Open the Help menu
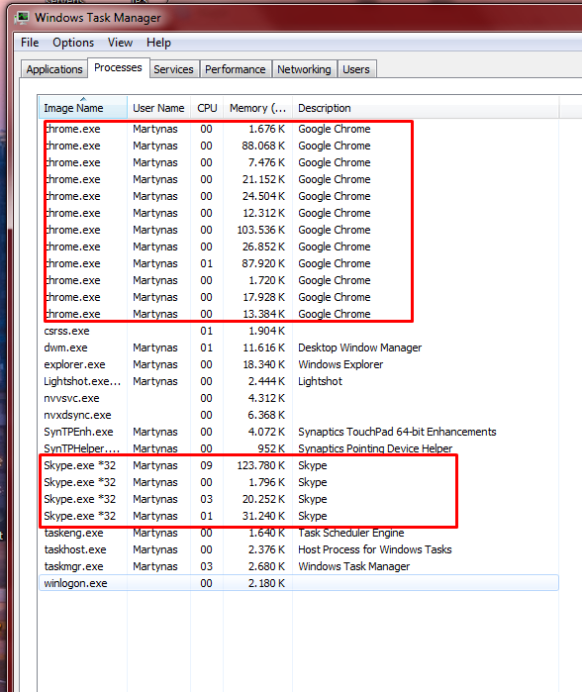The image size is (582, 692). tap(158, 43)
